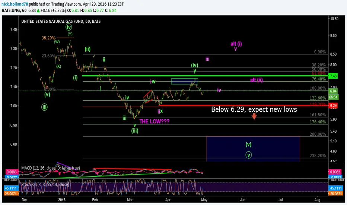Click the O:6.81 open value
Screen dimensions: 347x205
click(x=73, y=10)
